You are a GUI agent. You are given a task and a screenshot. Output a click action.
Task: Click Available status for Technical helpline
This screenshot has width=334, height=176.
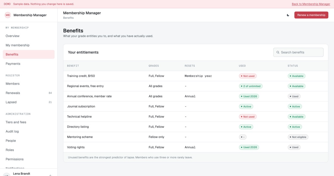pos(296,117)
